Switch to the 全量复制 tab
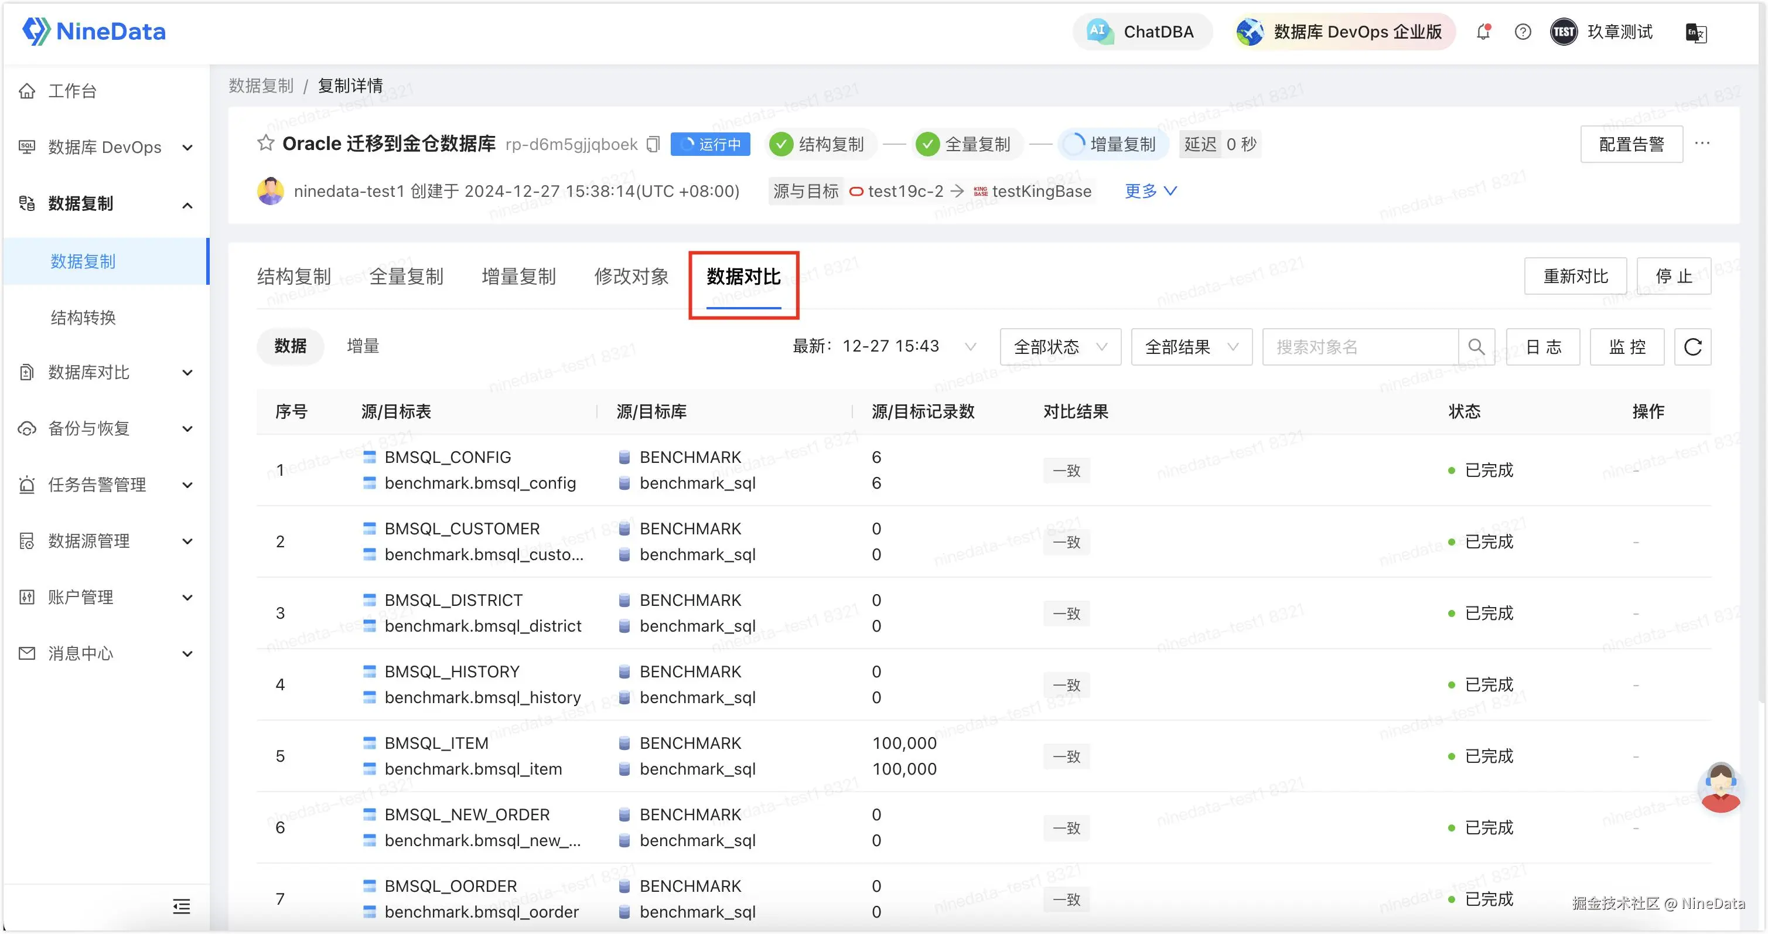The image size is (1768, 934). point(407,277)
